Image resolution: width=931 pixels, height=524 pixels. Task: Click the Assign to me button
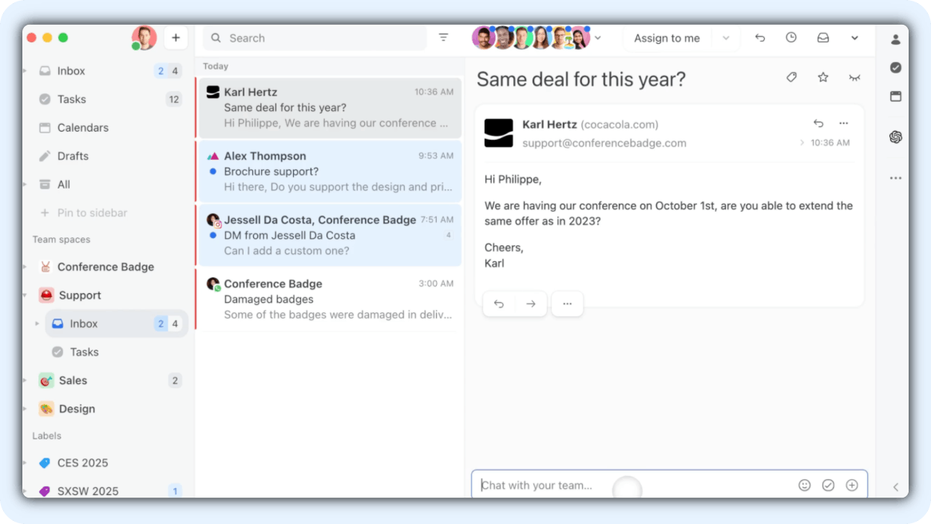[x=666, y=38]
